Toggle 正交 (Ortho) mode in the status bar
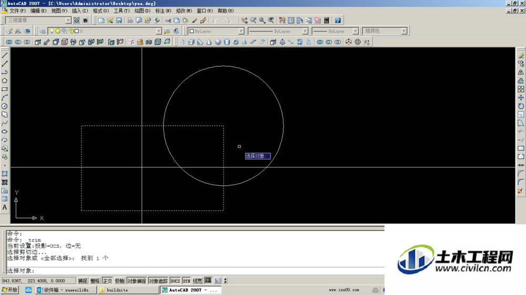 coord(107,281)
